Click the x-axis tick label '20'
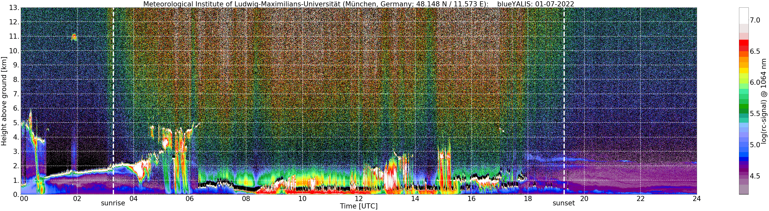The height and width of the screenshot is (211, 769). (584, 199)
